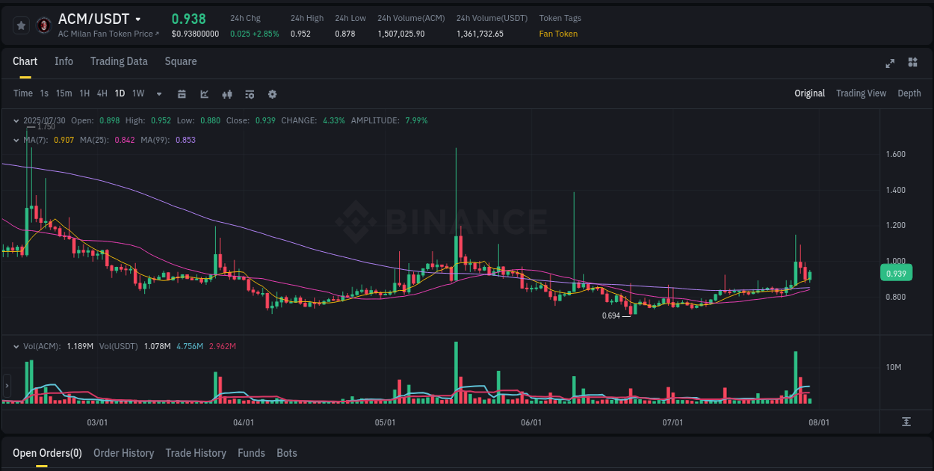
Task: Toggle ACM/USDT favorite star
Action: [x=20, y=25]
